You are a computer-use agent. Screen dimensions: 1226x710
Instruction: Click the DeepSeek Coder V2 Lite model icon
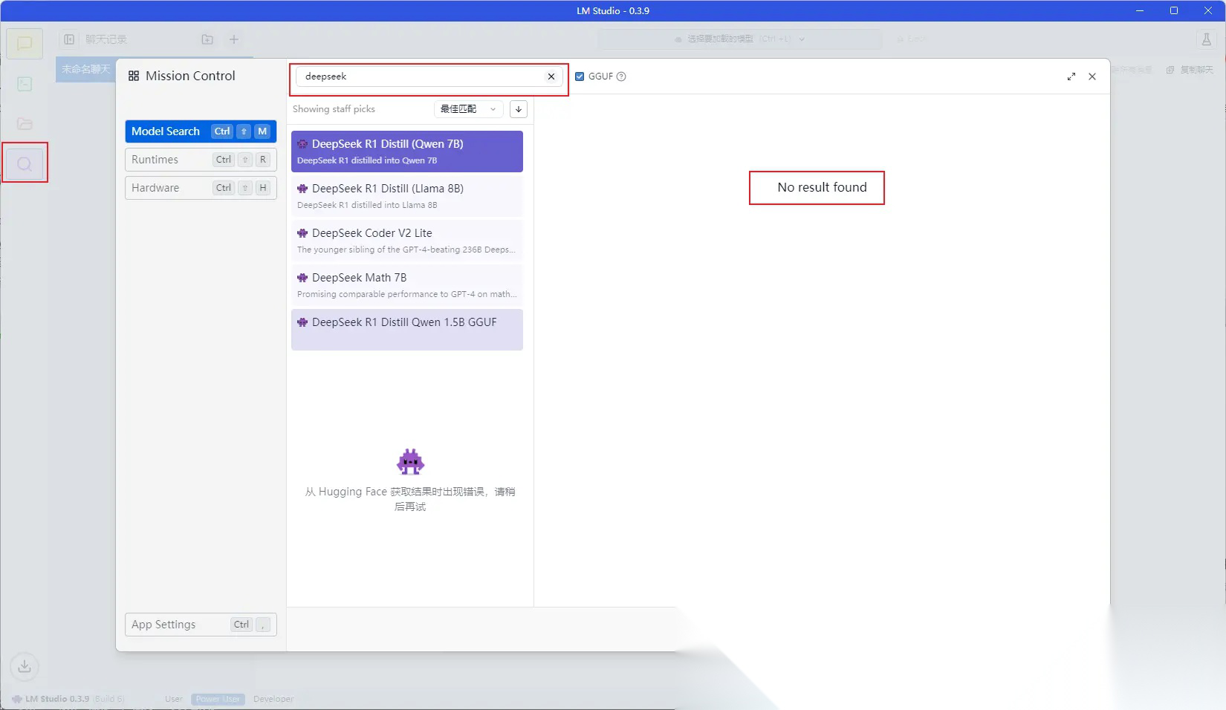tap(302, 233)
